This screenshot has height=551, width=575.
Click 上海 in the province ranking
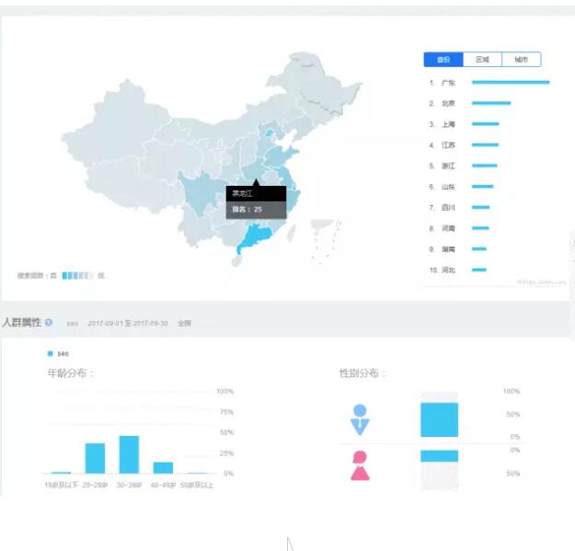click(448, 124)
